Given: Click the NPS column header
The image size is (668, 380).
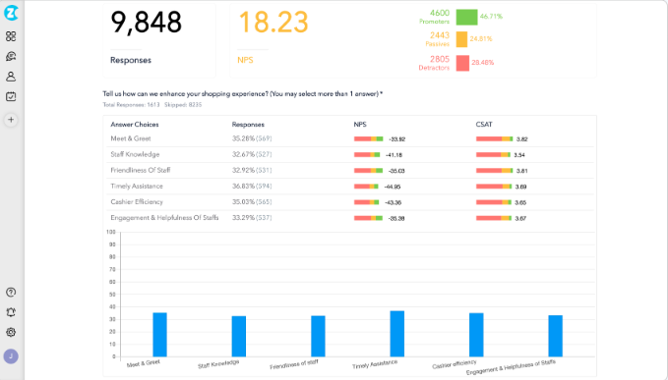Looking at the screenshot, I should [360, 125].
